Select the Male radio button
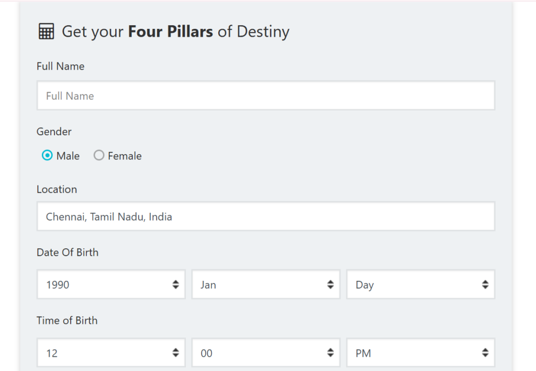The height and width of the screenshot is (371, 536). [x=47, y=156]
